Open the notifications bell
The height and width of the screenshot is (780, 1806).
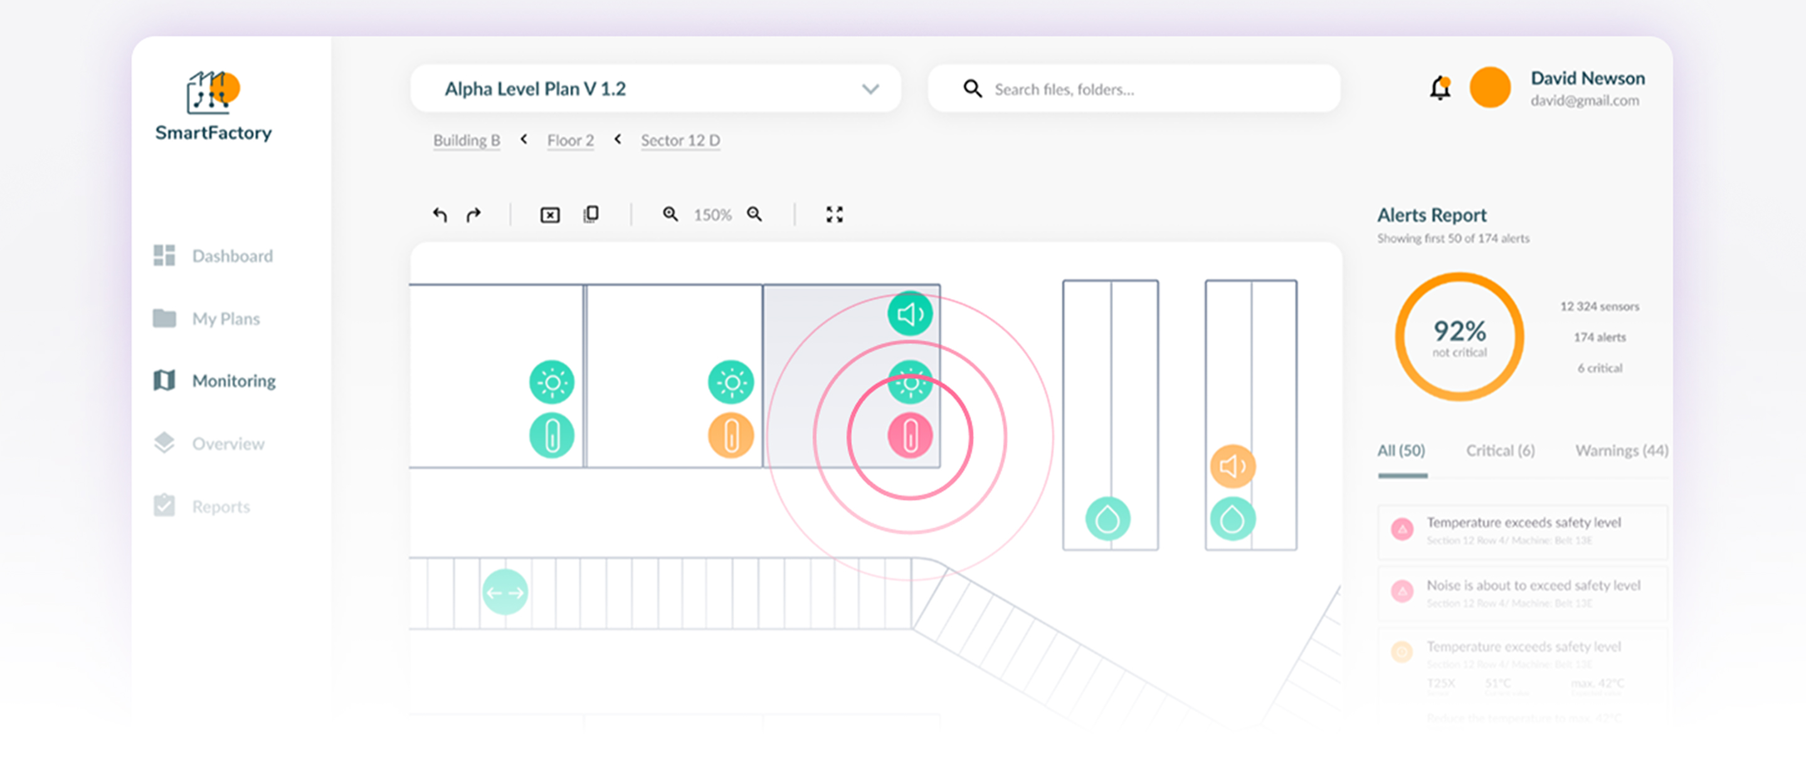1439,88
